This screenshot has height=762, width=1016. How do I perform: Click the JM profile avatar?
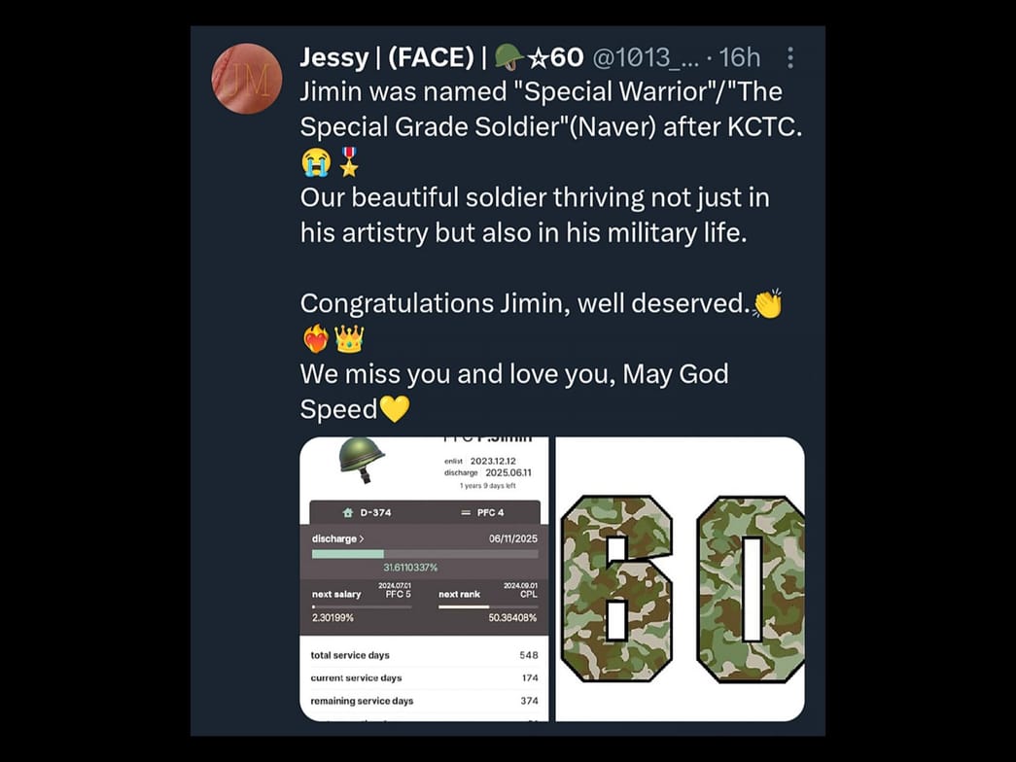click(x=246, y=79)
